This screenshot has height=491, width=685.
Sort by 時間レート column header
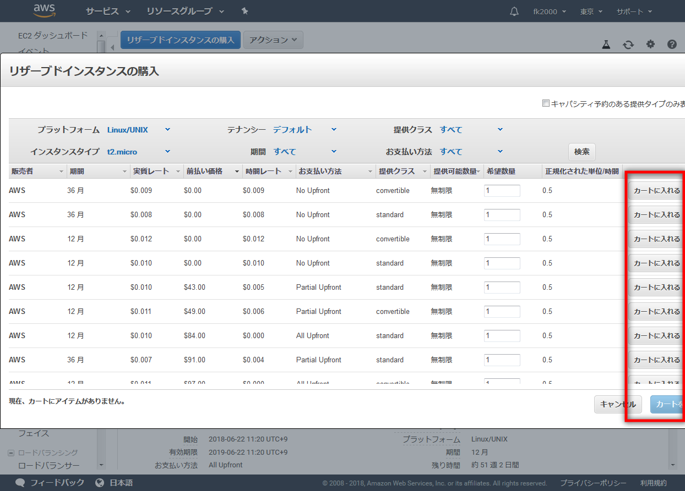269,172
